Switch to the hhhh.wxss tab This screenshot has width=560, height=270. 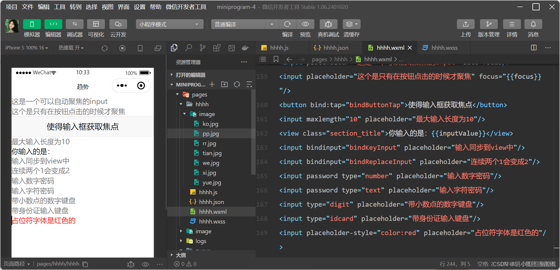444,48
